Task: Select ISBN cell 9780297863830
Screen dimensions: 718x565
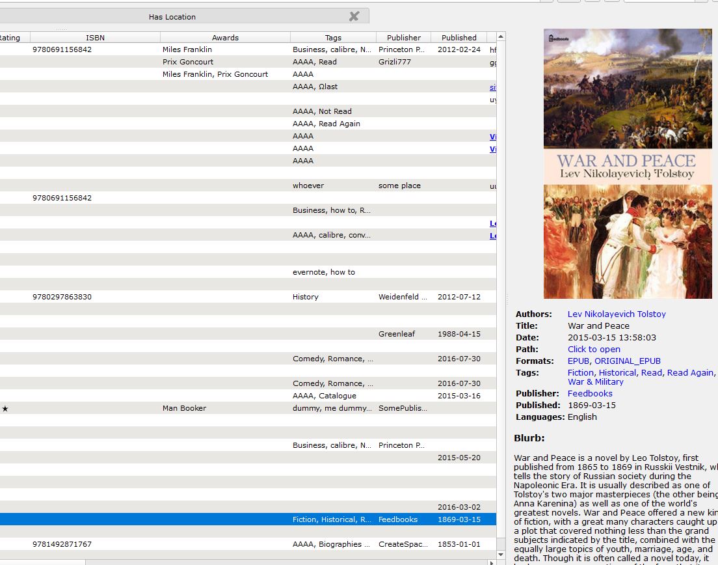Action: pyautogui.click(x=95, y=297)
